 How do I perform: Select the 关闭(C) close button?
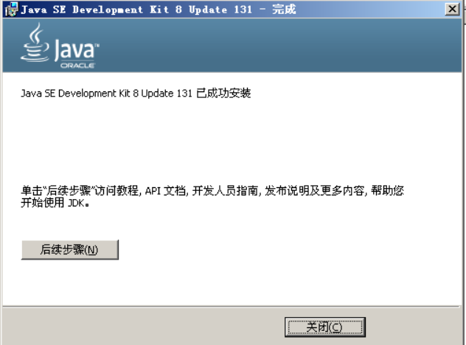click(325, 327)
